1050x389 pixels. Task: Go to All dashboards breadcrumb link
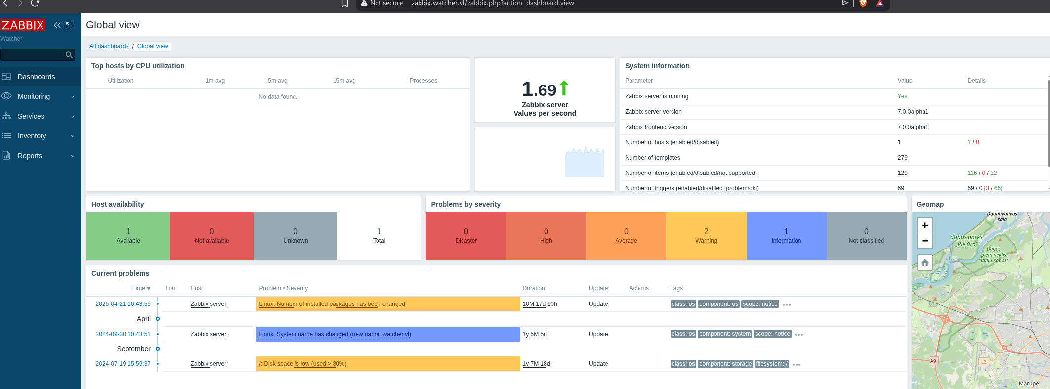109,46
